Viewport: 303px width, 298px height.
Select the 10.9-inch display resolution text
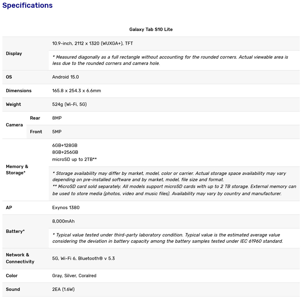93,43
